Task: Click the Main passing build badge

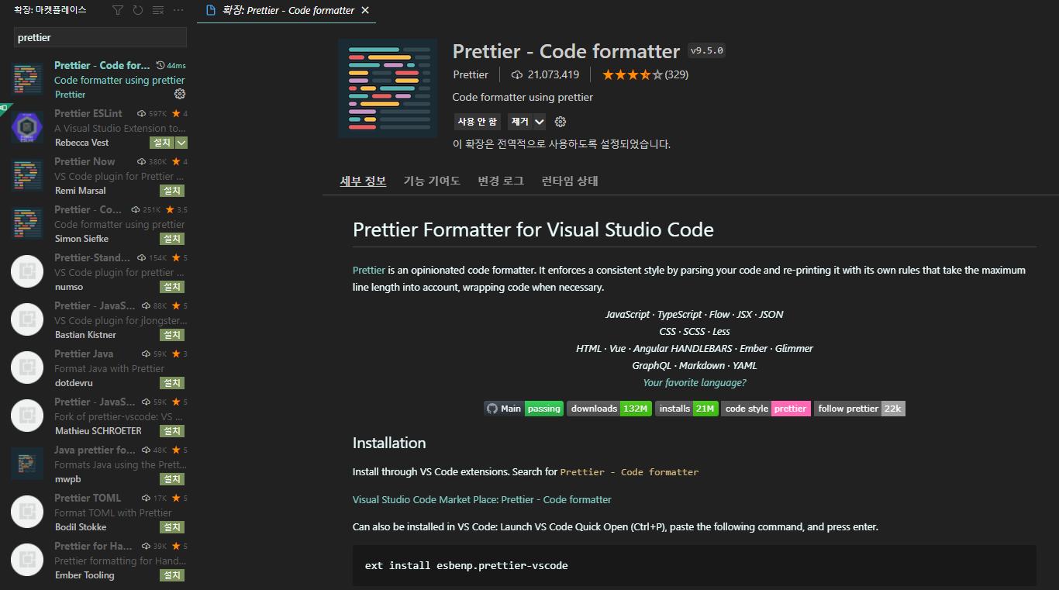Action: [x=523, y=409]
